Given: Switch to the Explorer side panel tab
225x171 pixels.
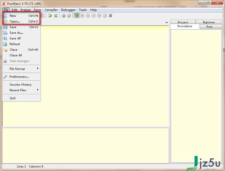Looking at the screenshot, I should coord(209,22).
